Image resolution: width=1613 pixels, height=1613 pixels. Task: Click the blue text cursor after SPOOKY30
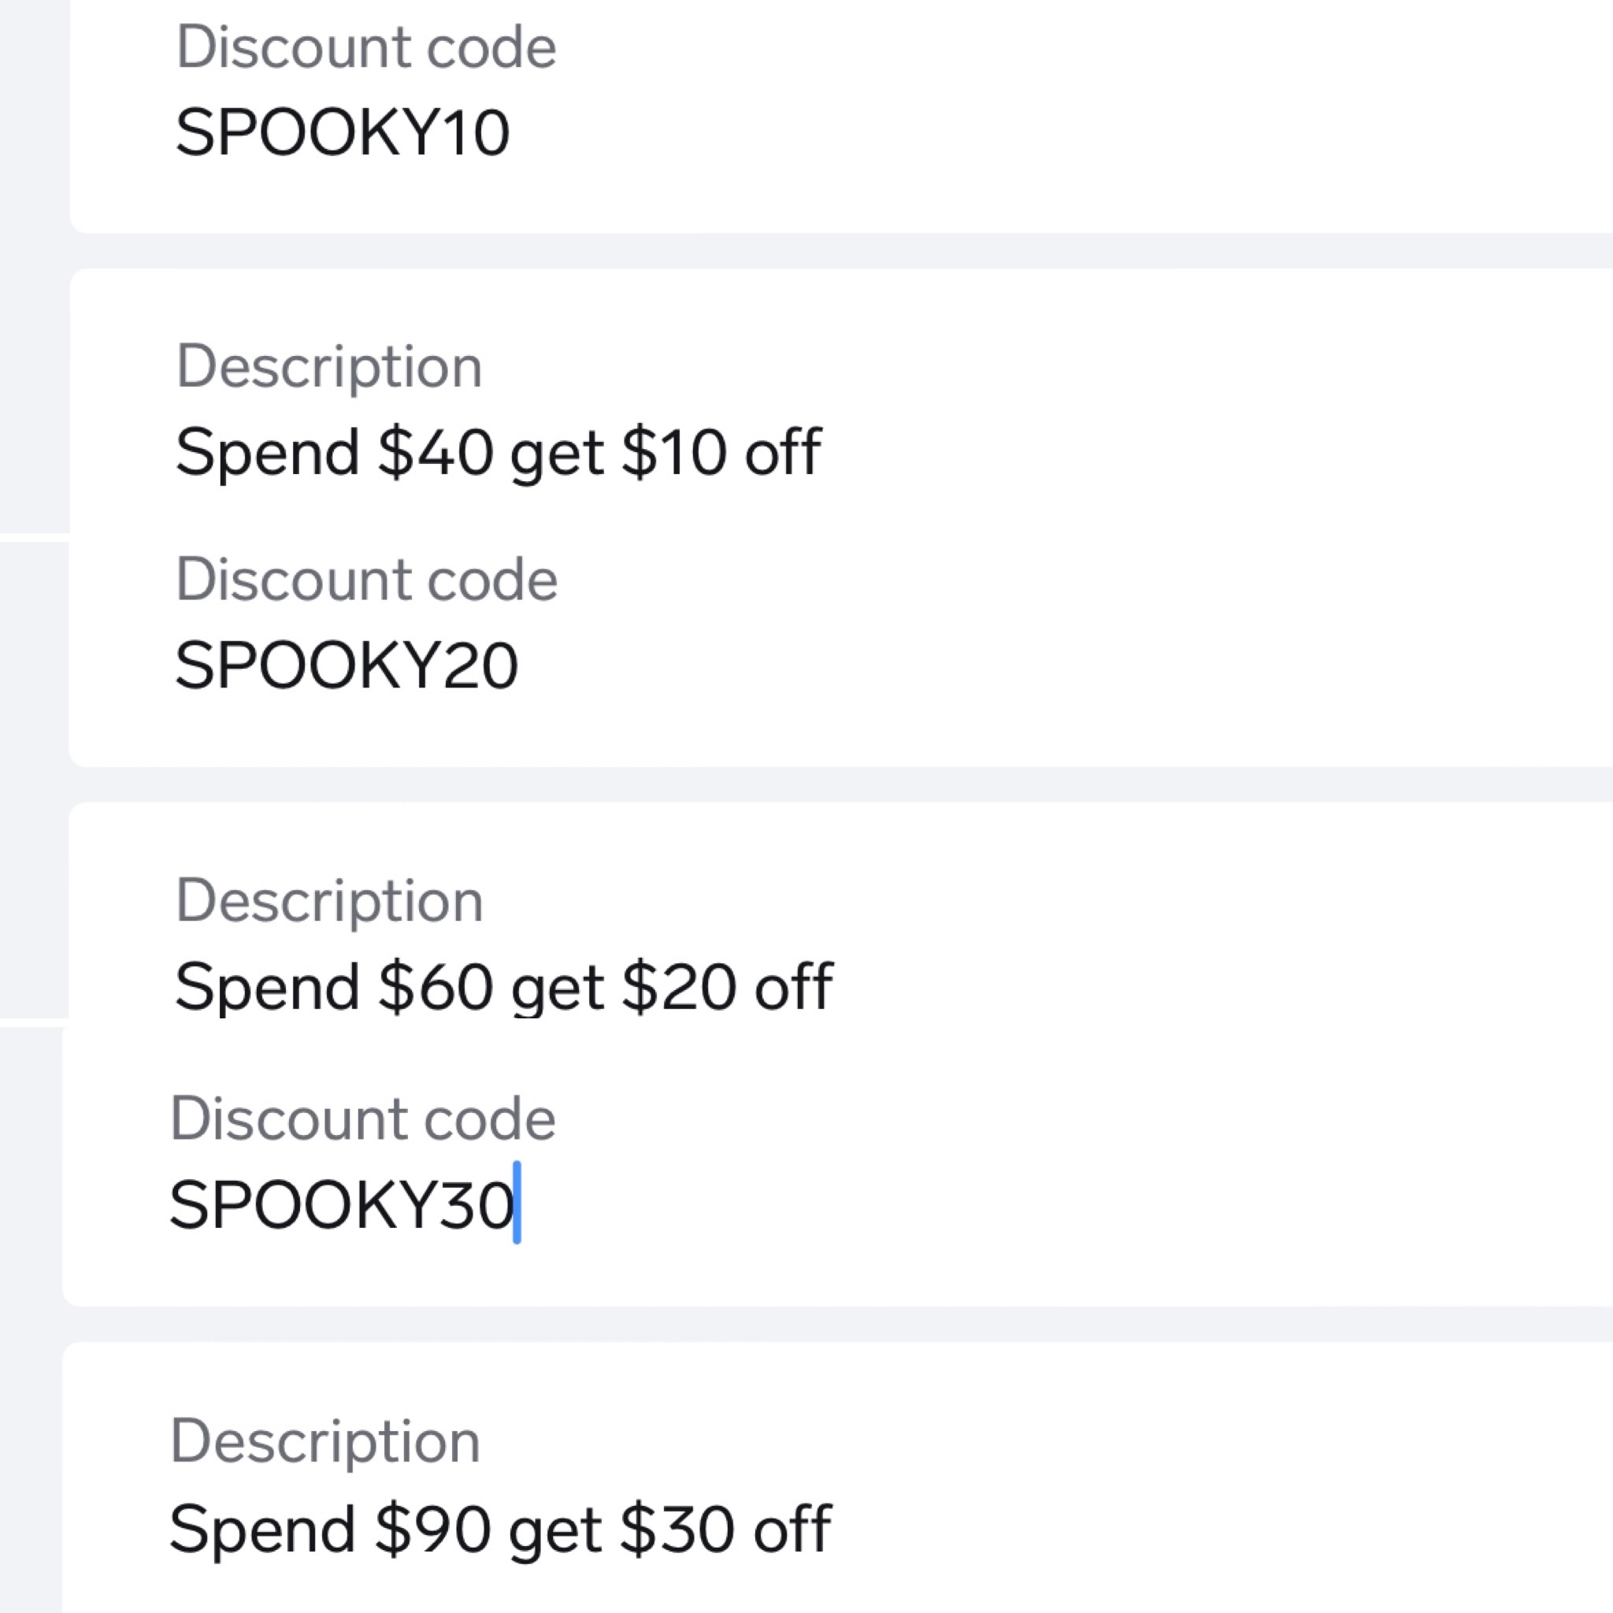pyautogui.click(x=517, y=1202)
